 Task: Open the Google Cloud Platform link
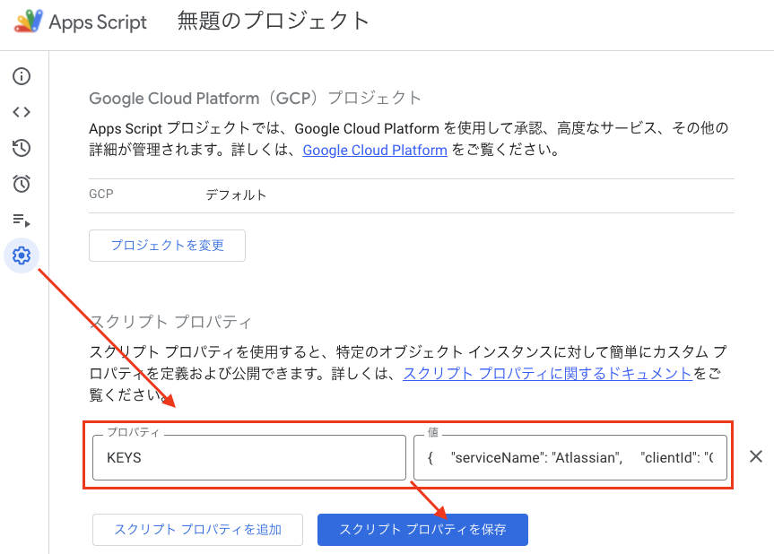pos(374,150)
